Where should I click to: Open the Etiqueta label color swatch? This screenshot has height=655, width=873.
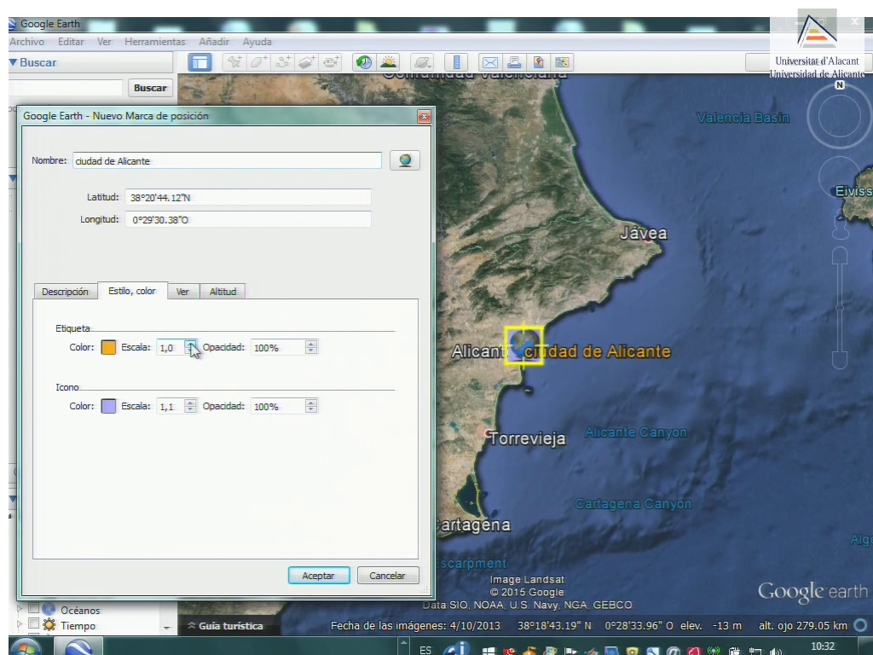108,348
